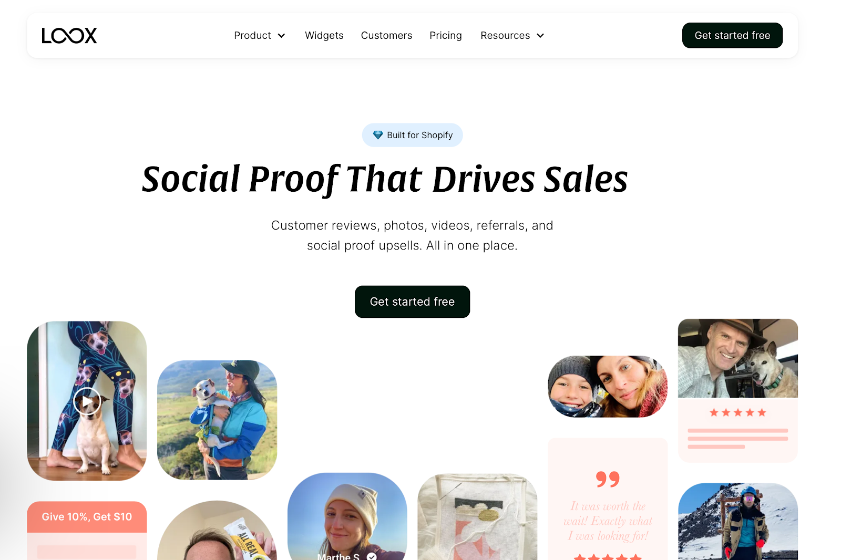Viewport: 841px width, 560px height.
Task: Play the dog leggings video
Action: pos(87,402)
